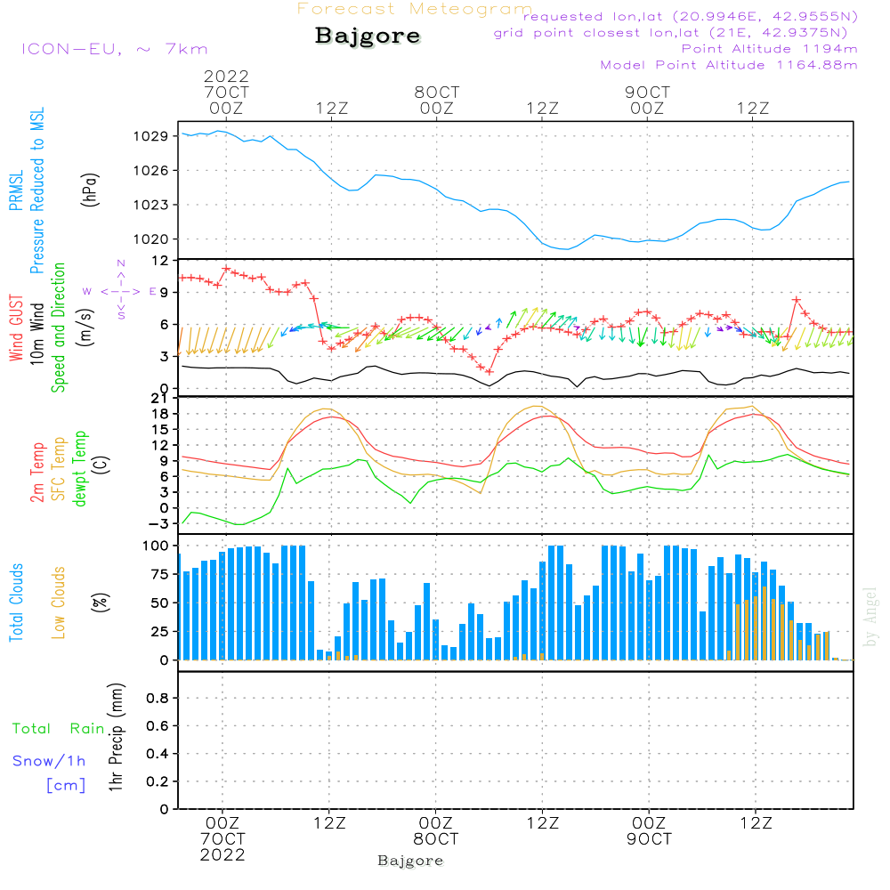Screen dimensions: 890x890
Task: Click the green "dewpt Temp" label
Action: pos(79,468)
